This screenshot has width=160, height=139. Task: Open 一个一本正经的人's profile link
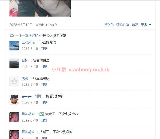click(28, 35)
